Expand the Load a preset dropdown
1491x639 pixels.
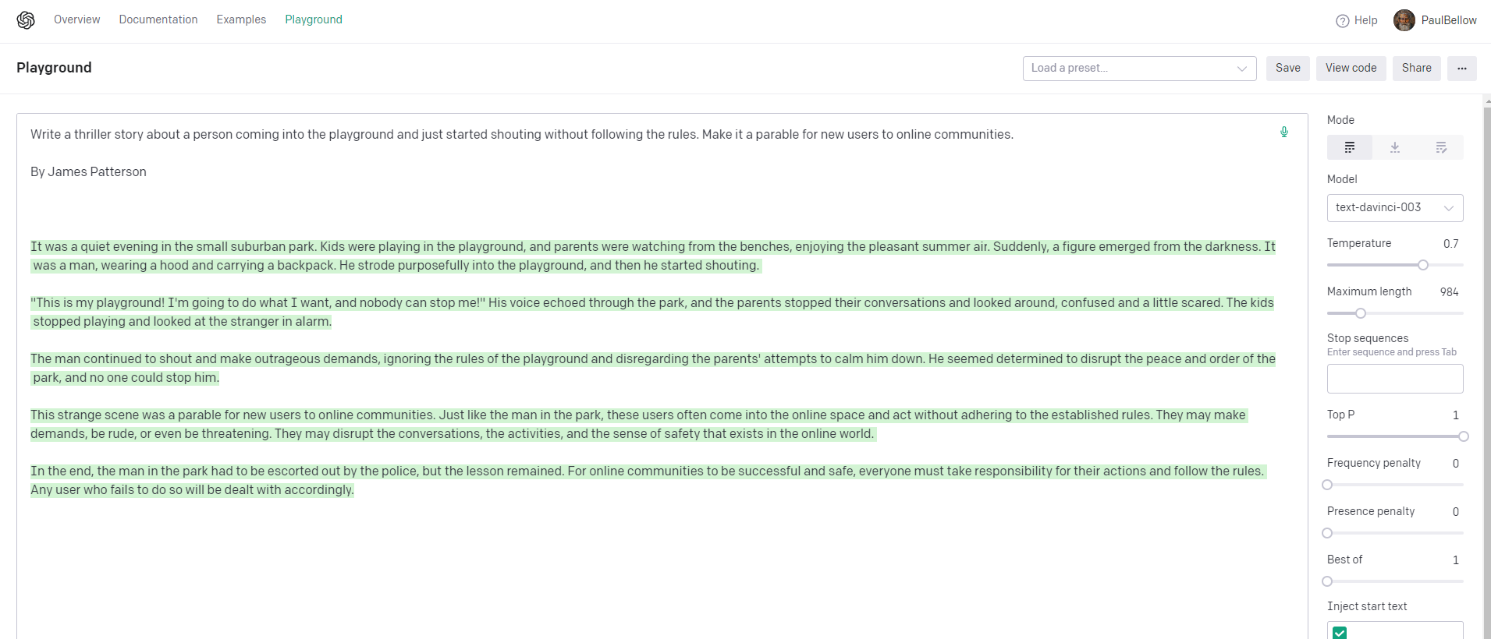coord(1140,69)
